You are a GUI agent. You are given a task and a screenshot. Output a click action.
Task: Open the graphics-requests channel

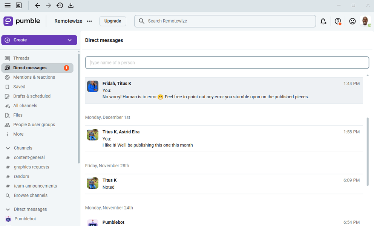[31, 167]
